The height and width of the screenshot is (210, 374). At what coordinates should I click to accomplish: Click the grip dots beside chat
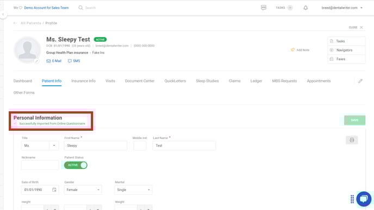(x=352, y=199)
